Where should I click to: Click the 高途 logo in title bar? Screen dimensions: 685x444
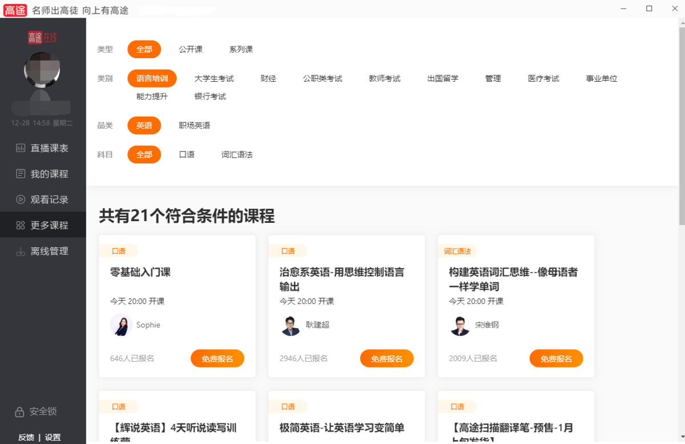(15, 10)
